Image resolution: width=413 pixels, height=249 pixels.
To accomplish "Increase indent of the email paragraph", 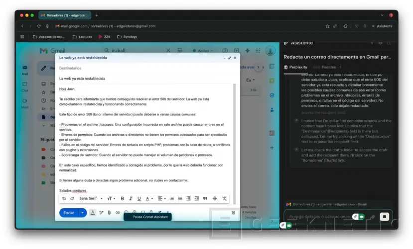I will [x=197, y=199].
